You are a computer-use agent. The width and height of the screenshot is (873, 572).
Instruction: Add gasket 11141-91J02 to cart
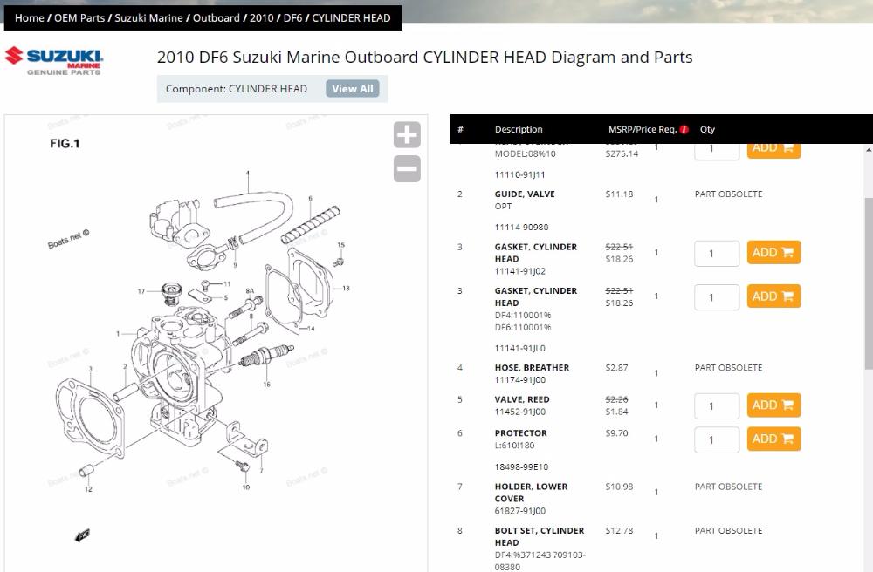pyautogui.click(x=773, y=253)
